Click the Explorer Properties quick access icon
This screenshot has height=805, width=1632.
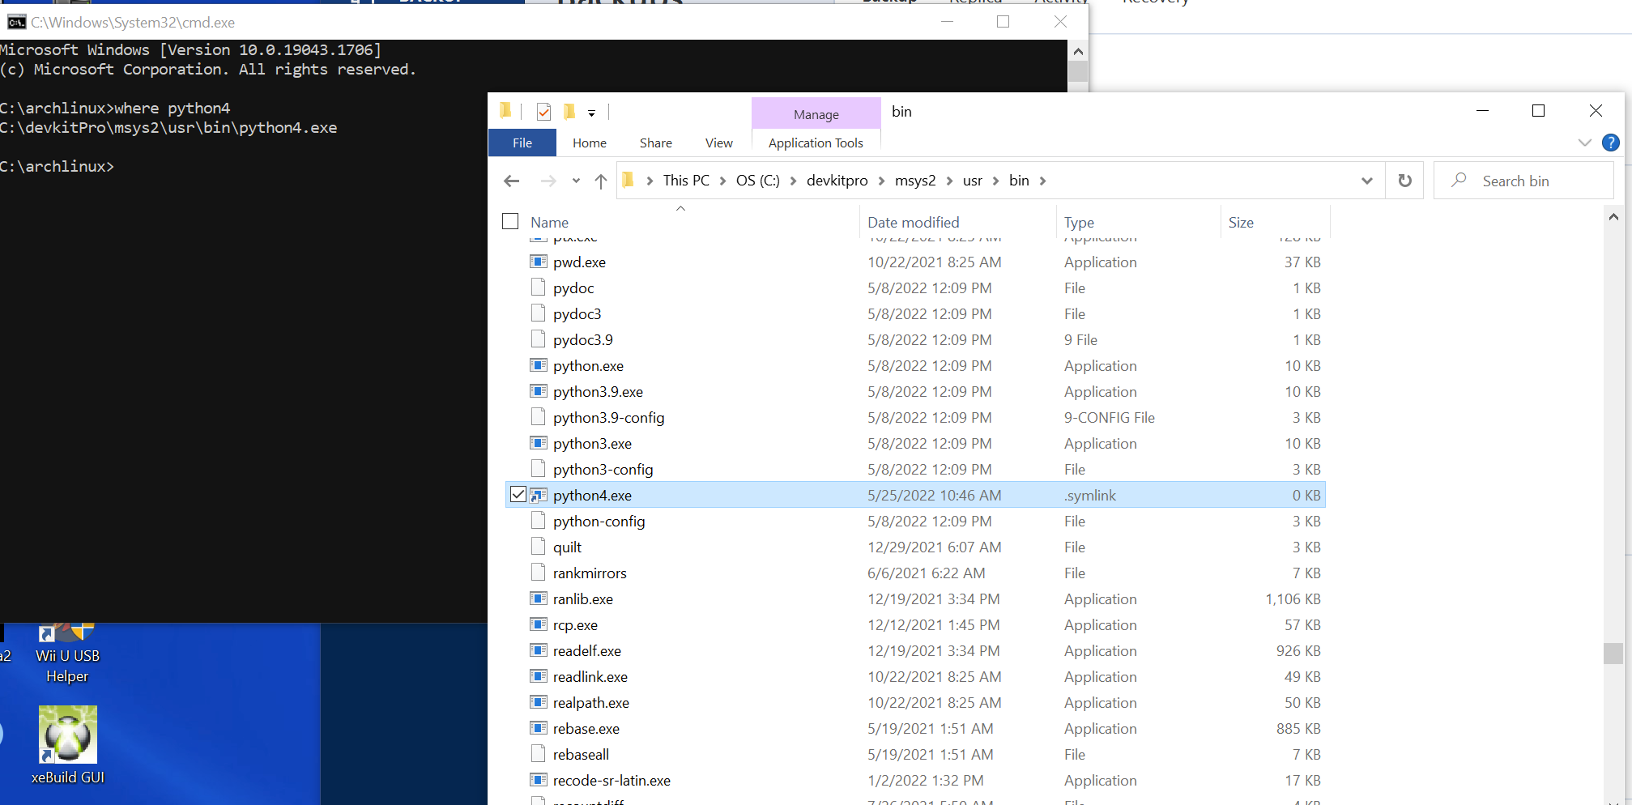(x=543, y=112)
